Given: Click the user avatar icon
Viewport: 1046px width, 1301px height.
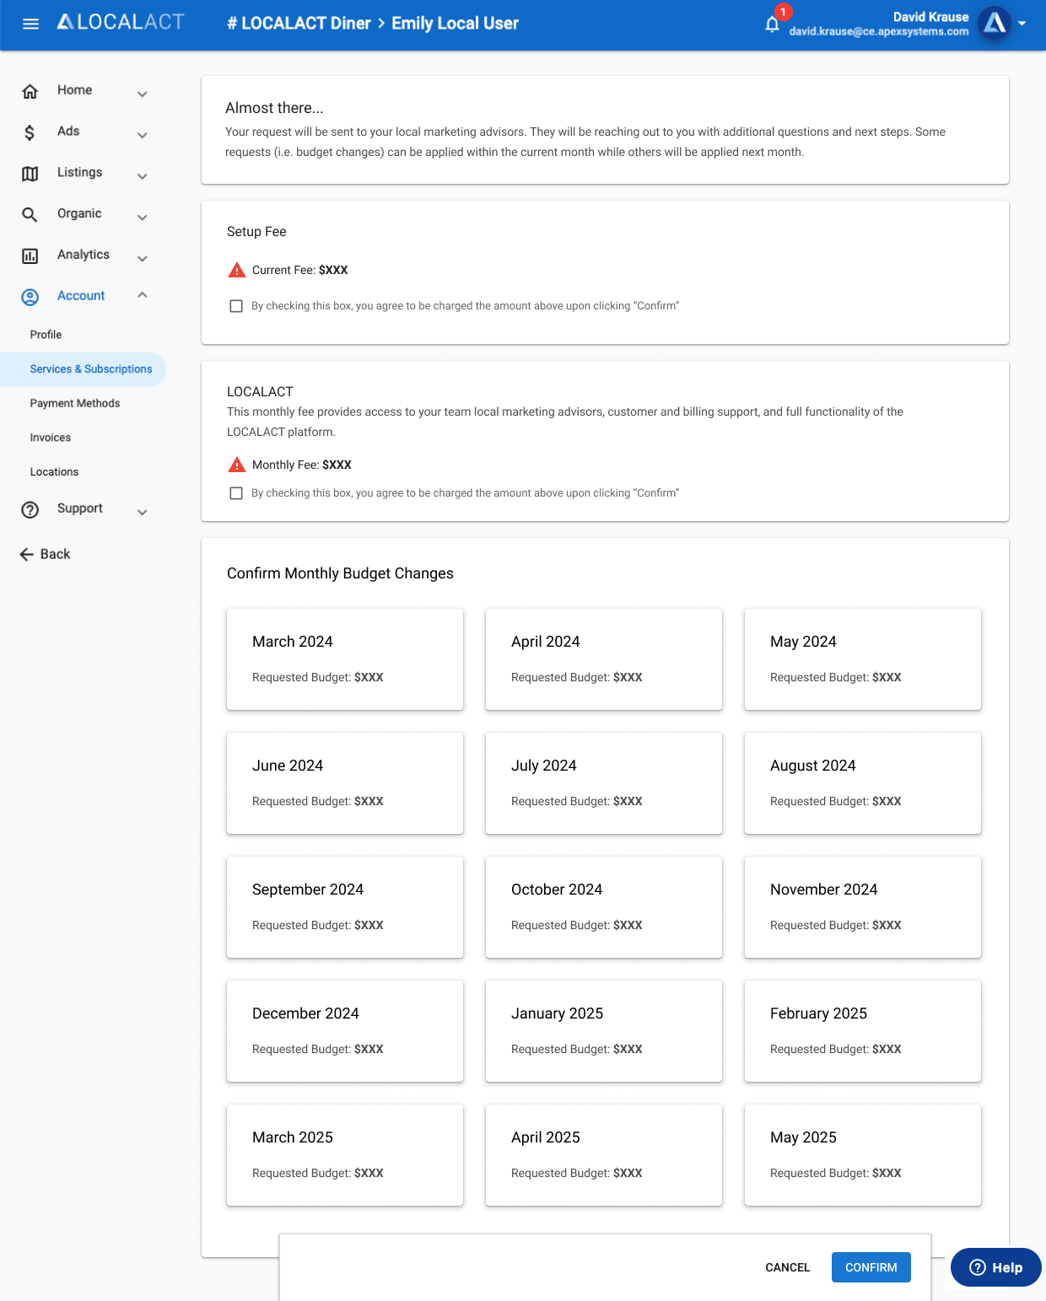Looking at the screenshot, I should click(x=995, y=24).
